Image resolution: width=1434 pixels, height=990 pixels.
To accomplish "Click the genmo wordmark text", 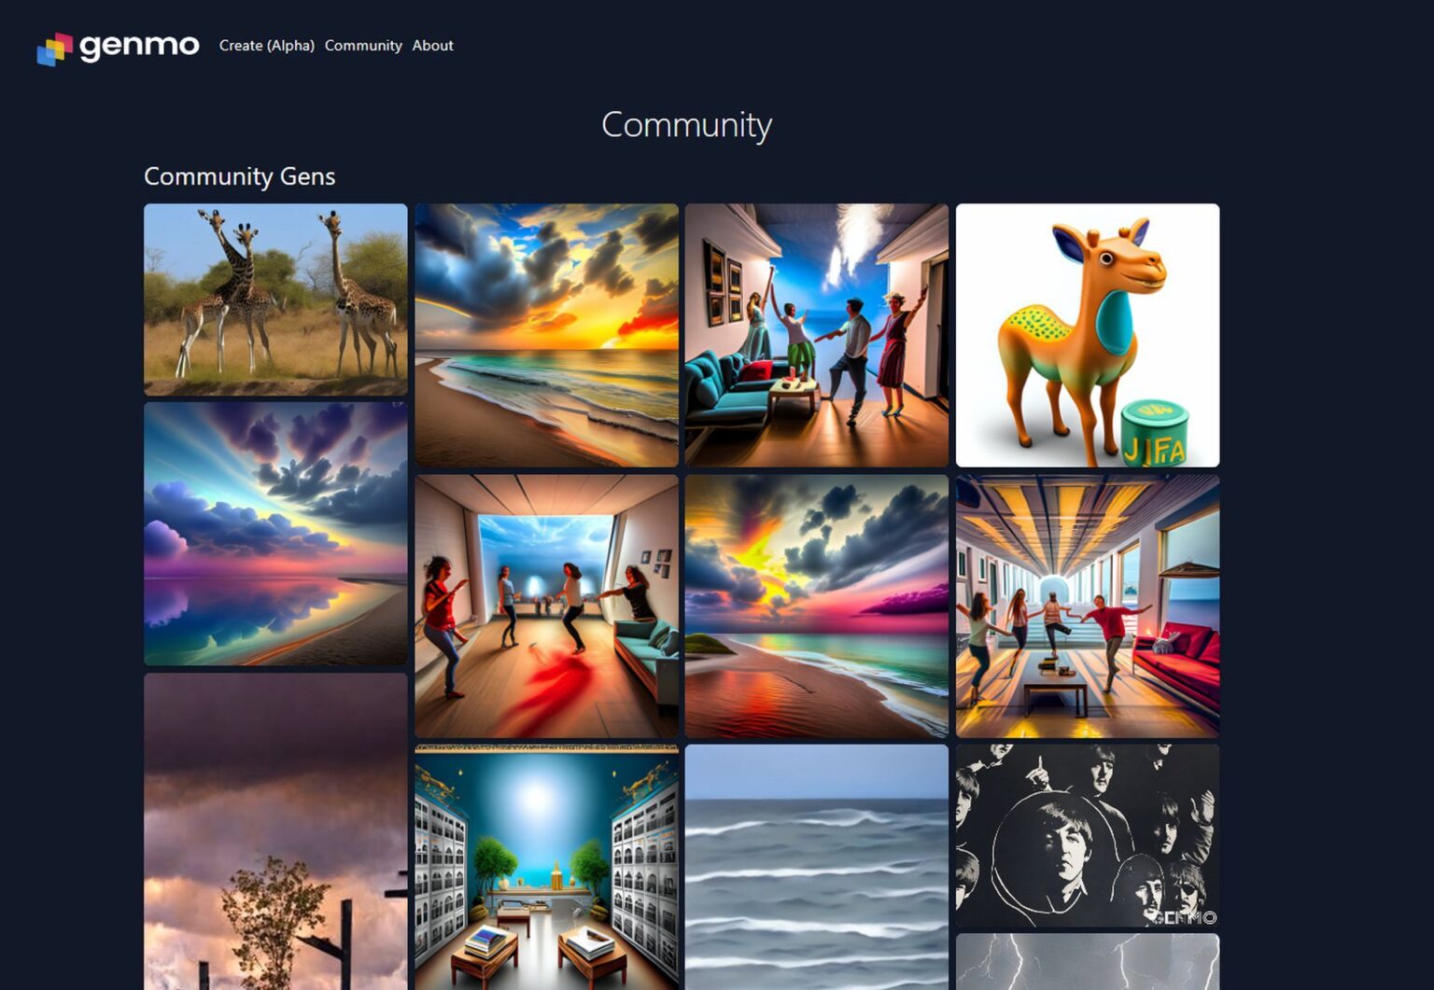I will tap(139, 46).
